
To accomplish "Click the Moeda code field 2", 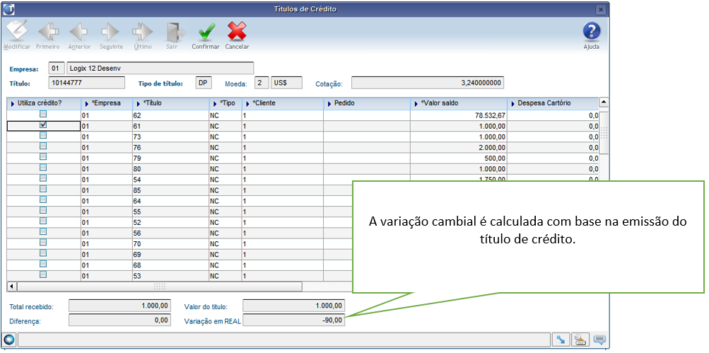I will tap(262, 83).
